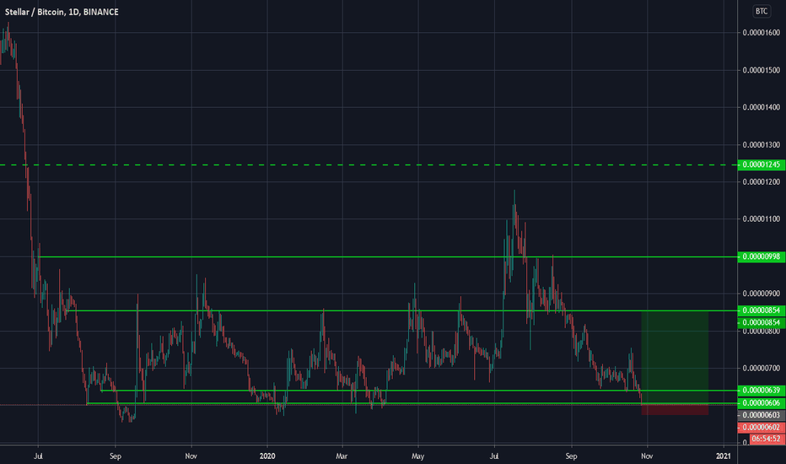Image resolution: width=786 pixels, height=464 pixels.
Task: Click the May label on time axis
Action: click(x=417, y=456)
